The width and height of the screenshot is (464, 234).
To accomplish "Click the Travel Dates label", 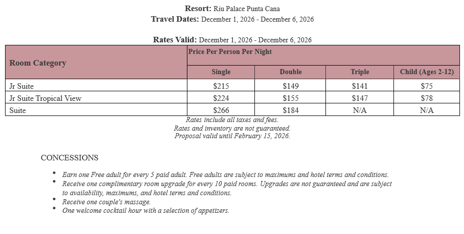I will coord(175,19).
